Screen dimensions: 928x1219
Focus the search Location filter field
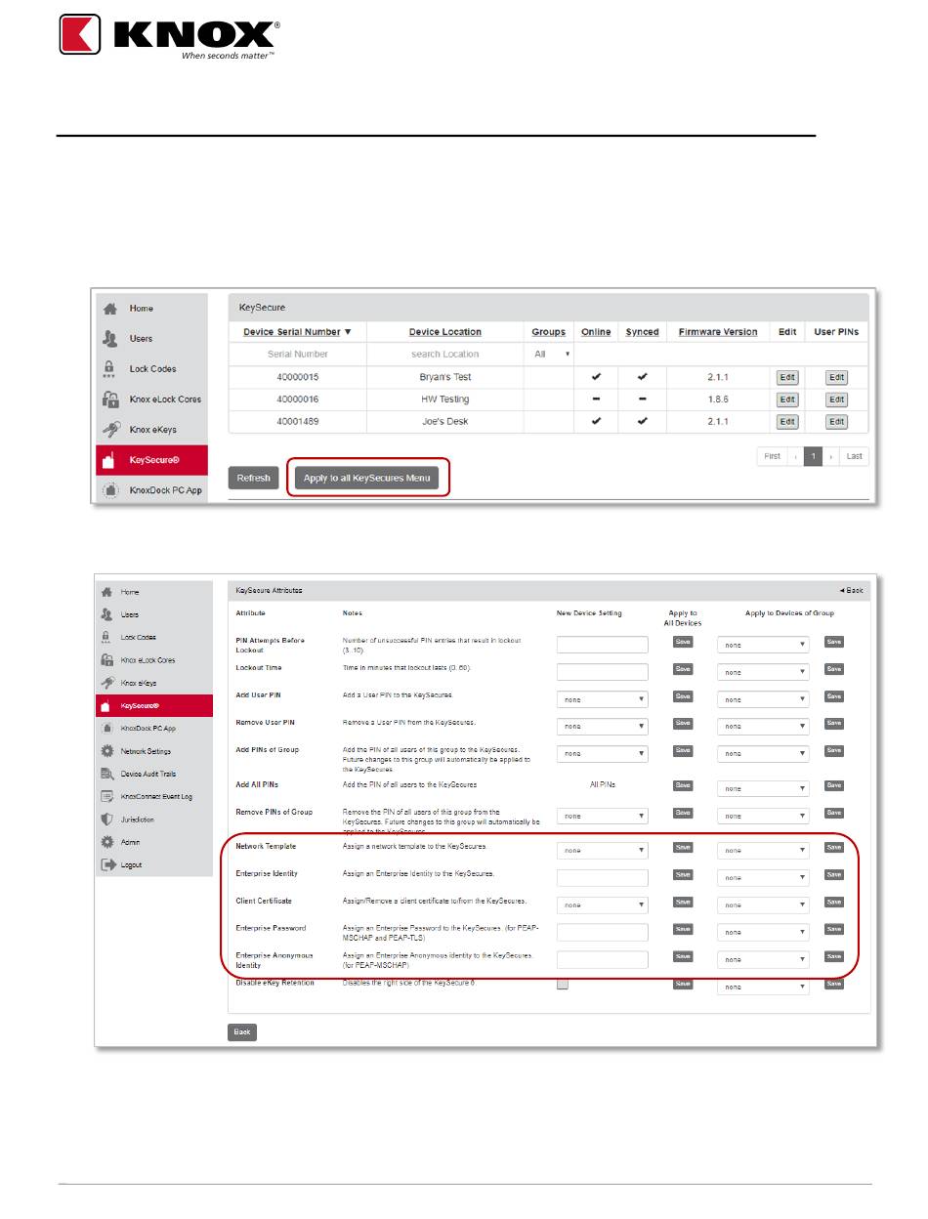tap(445, 354)
